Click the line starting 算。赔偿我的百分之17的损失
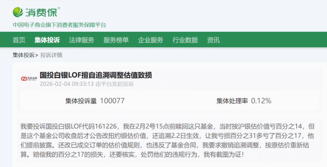The height and width of the screenshot is (167, 327). coord(132,154)
